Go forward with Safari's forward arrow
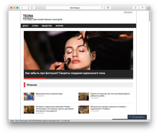Image resolution: width=159 pixels, height=134 pixels. [26, 8]
